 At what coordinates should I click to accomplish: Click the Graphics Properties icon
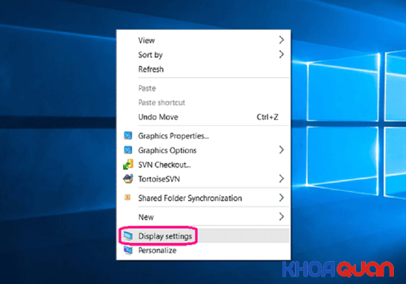127,136
